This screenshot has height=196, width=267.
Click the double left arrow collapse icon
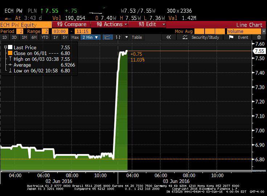[168, 37]
